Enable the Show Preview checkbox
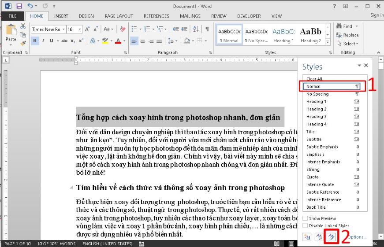 [x=306, y=218]
